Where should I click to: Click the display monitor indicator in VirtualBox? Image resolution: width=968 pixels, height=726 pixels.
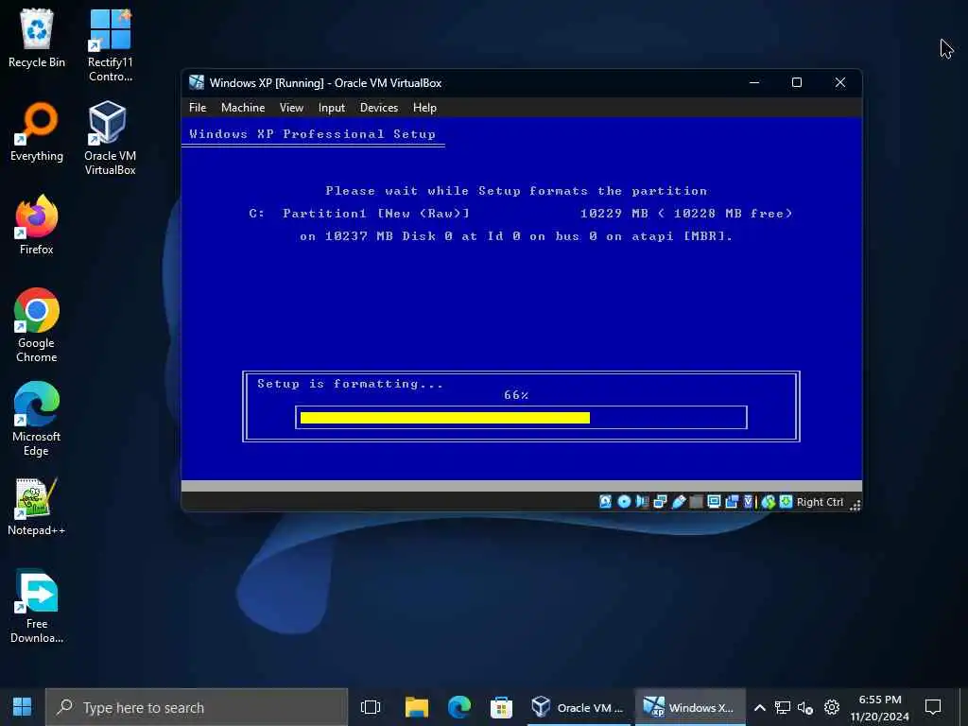coord(714,501)
